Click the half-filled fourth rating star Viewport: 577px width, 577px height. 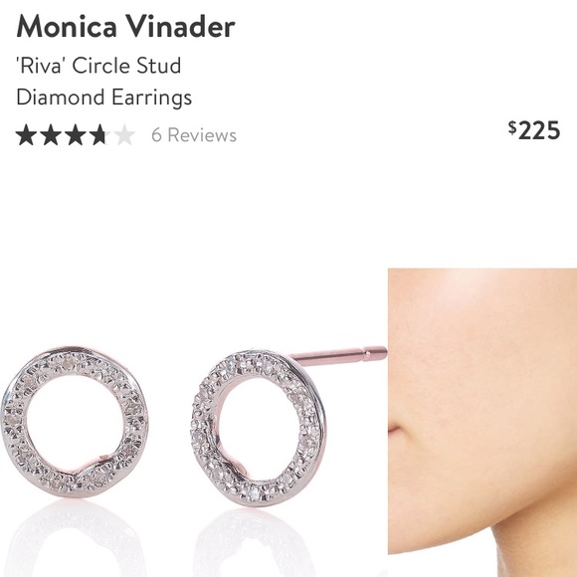99,134
